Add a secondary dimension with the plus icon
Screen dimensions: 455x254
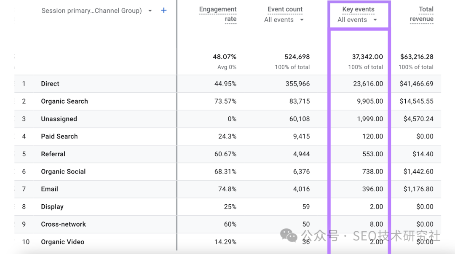tap(163, 11)
